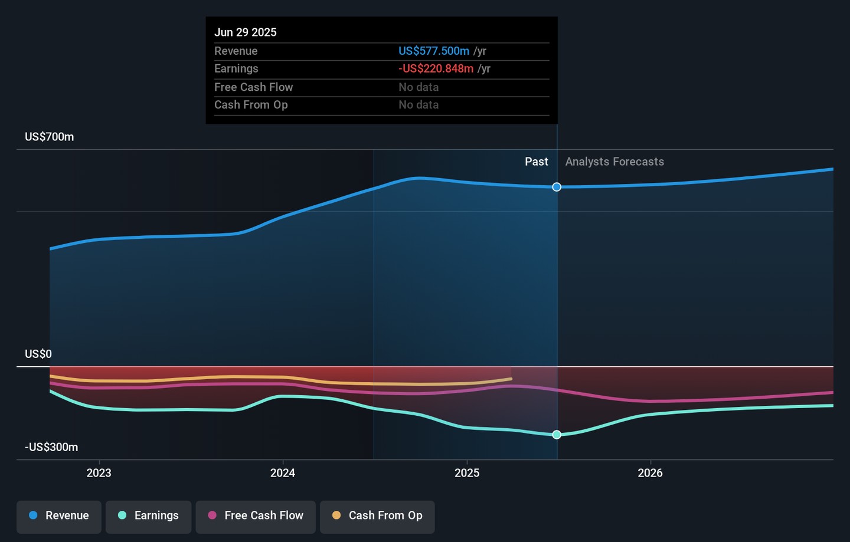Click the blue Revenue legend dot
Viewport: 850px width, 542px height.
[34, 515]
